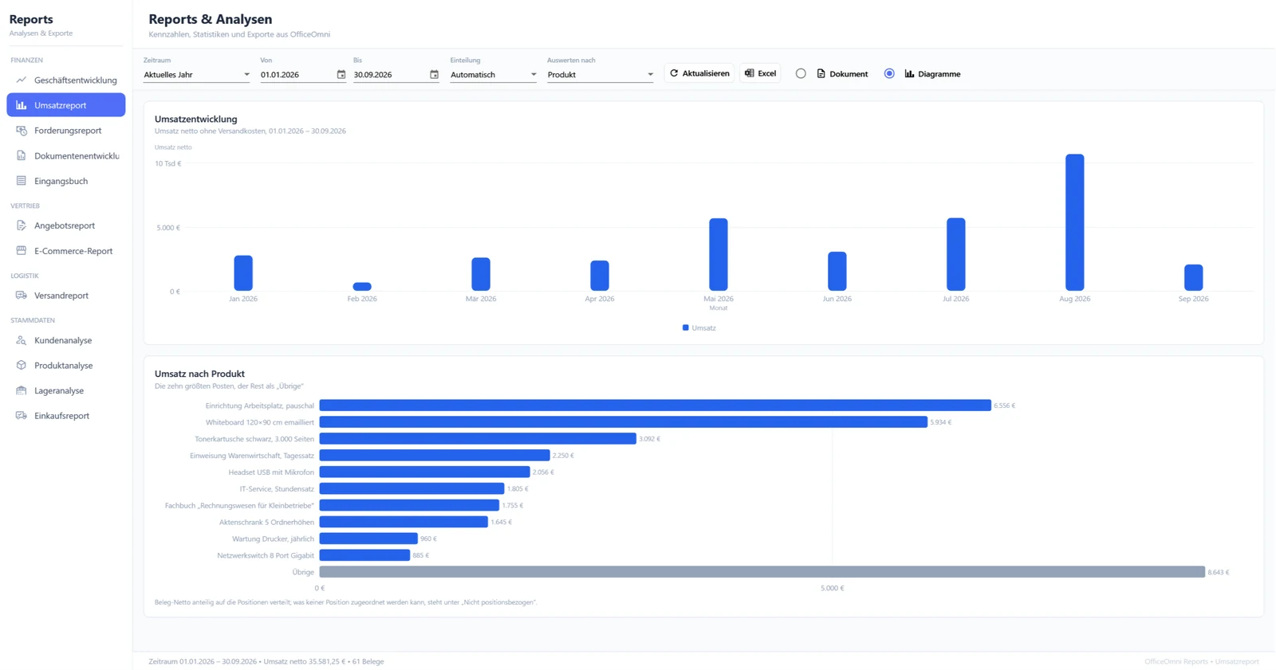Open the Auswerten nach dropdown
Screen dimensions: 1276x670
(x=601, y=74)
